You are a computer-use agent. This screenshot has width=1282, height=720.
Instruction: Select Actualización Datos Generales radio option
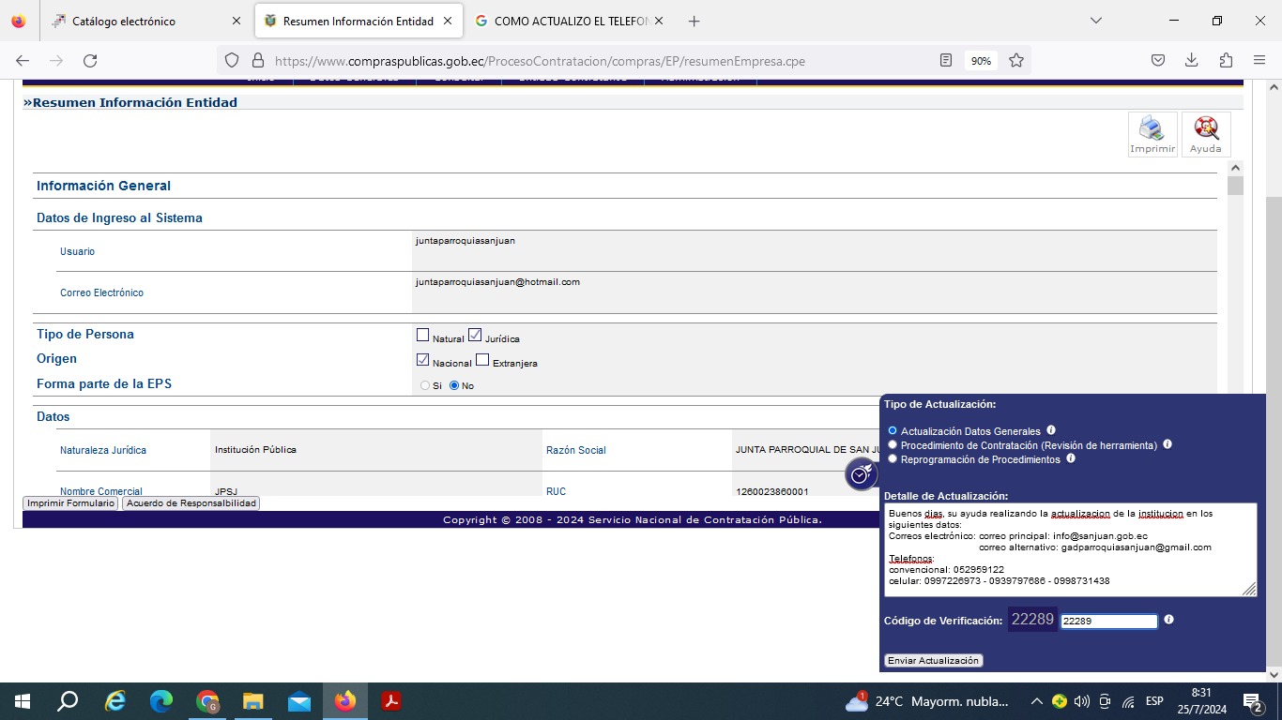coord(893,431)
